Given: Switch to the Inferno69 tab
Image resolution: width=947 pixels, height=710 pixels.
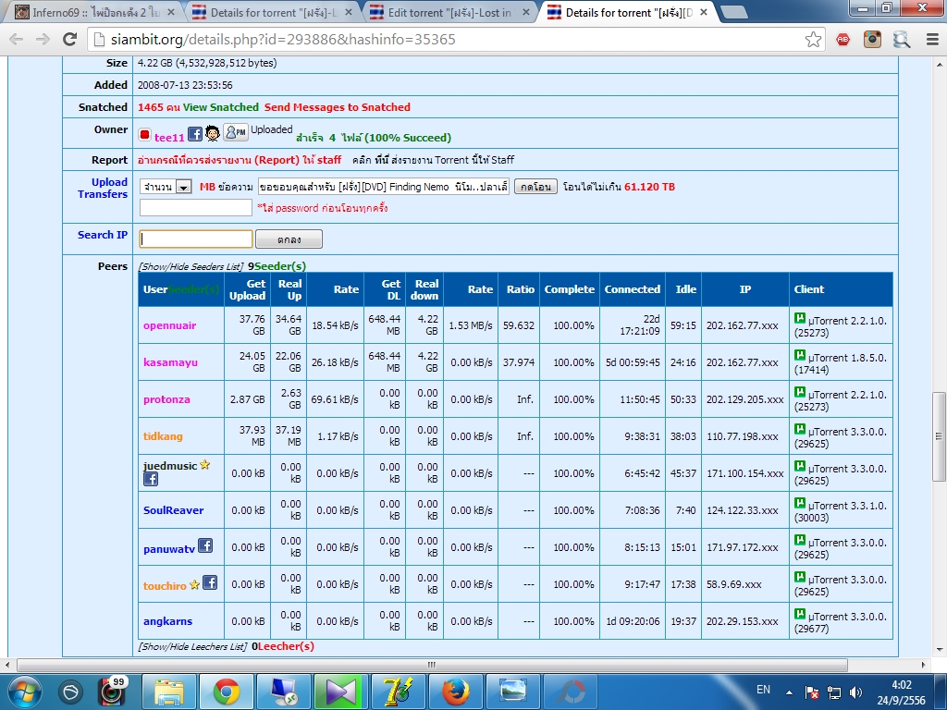Looking at the screenshot, I should [95, 12].
